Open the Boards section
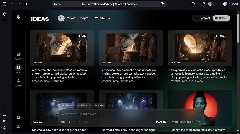The width and height of the screenshot is (240, 134). coord(18,56)
